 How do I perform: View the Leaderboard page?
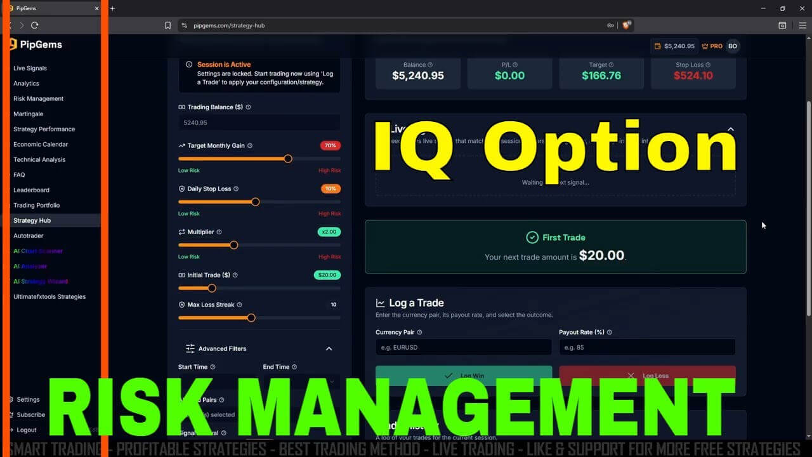(x=31, y=190)
